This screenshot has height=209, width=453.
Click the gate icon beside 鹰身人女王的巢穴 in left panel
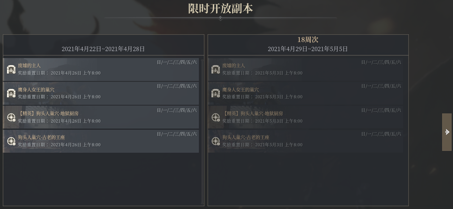[x=11, y=93]
